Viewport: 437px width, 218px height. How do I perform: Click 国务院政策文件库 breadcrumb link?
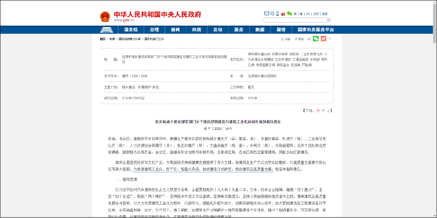(130, 39)
